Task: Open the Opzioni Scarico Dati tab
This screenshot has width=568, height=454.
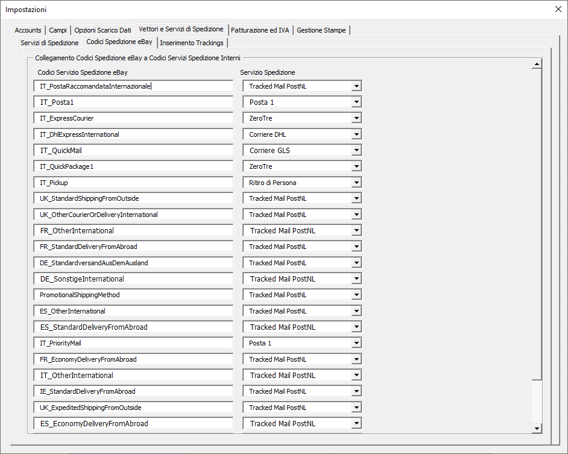Action: coord(103,30)
